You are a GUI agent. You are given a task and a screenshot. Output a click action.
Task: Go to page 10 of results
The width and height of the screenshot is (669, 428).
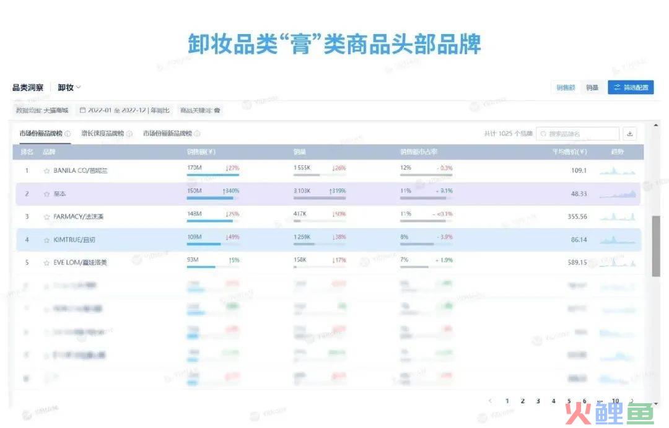click(615, 401)
